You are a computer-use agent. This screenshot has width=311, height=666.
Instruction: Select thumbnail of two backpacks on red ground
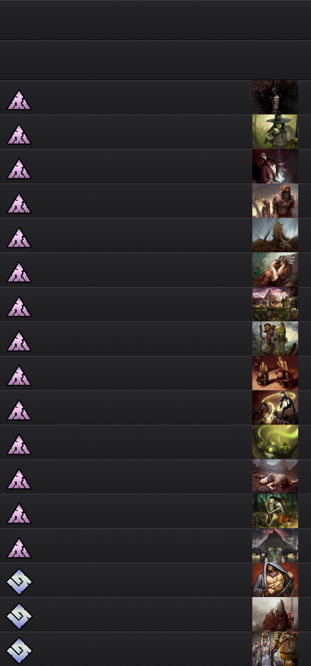point(275,373)
